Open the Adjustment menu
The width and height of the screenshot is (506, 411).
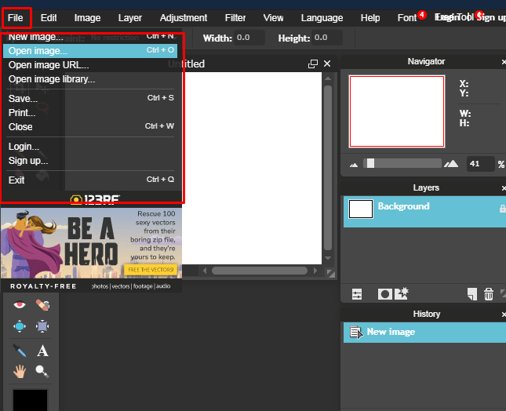(184, 18)
